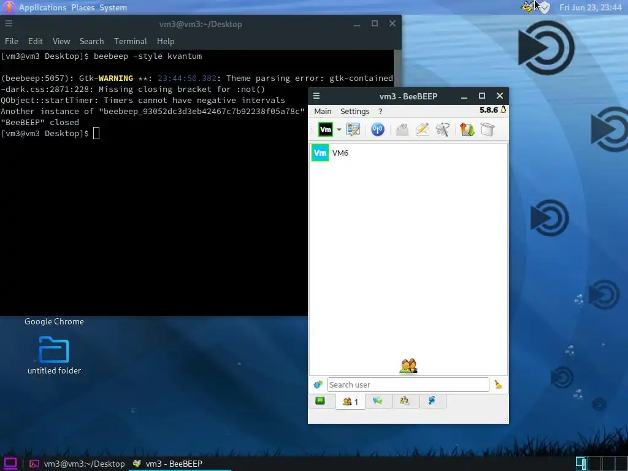Click the workspace switcher icon in bottom panel
Viewport: 628px width, 471px height.
(581, 464)
